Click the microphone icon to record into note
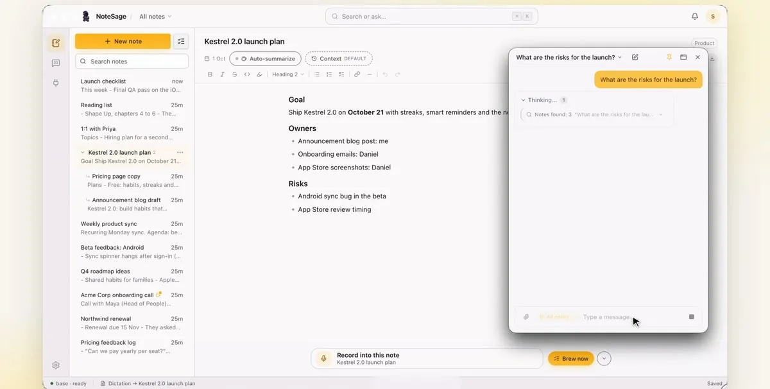This screenshot has height=389, width=770. [324, 358]
